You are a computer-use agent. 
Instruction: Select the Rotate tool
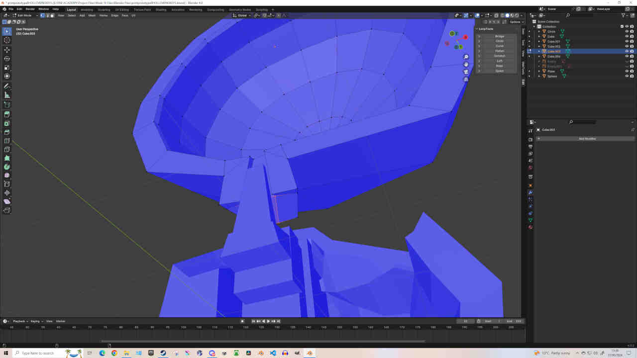pyautogui.click(x=7, y=59)
